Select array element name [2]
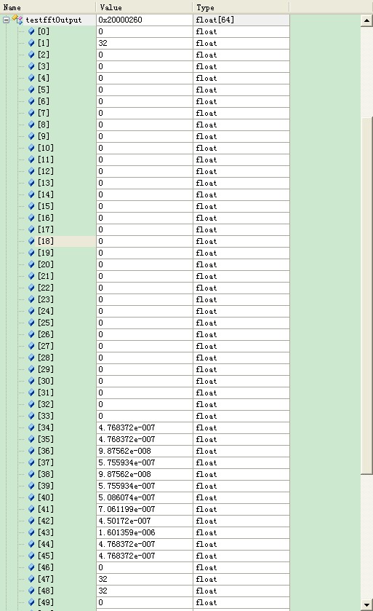This screenshot has width=373, height=611. coord(44,55)
